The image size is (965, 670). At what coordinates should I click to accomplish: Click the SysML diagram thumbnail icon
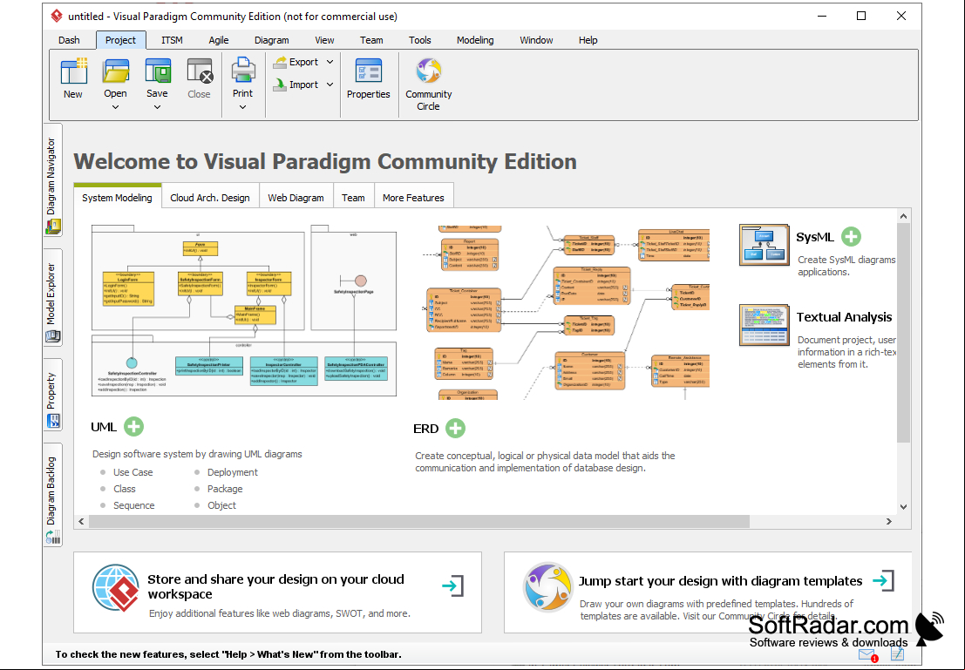click(764, 245)
